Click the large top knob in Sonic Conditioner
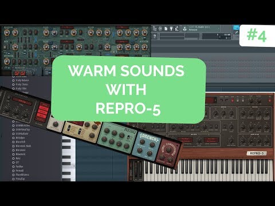 tap(168, 150)
